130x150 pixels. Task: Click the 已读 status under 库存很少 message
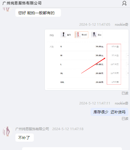[x=125, y=119]
